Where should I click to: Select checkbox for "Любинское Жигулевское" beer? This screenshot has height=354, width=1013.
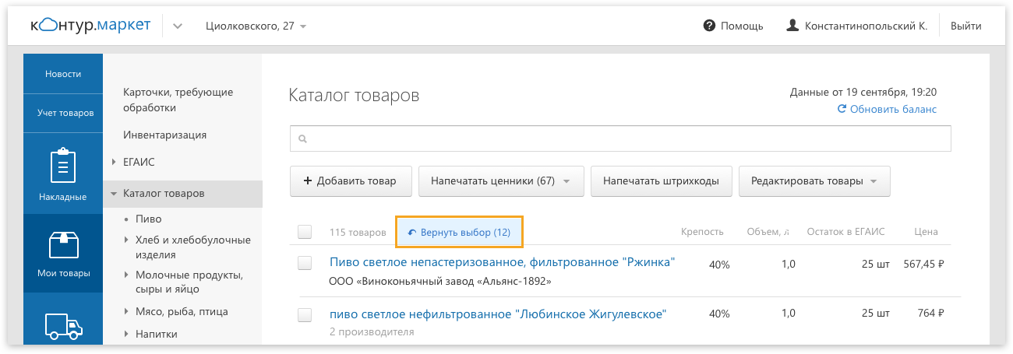[305, 314]
